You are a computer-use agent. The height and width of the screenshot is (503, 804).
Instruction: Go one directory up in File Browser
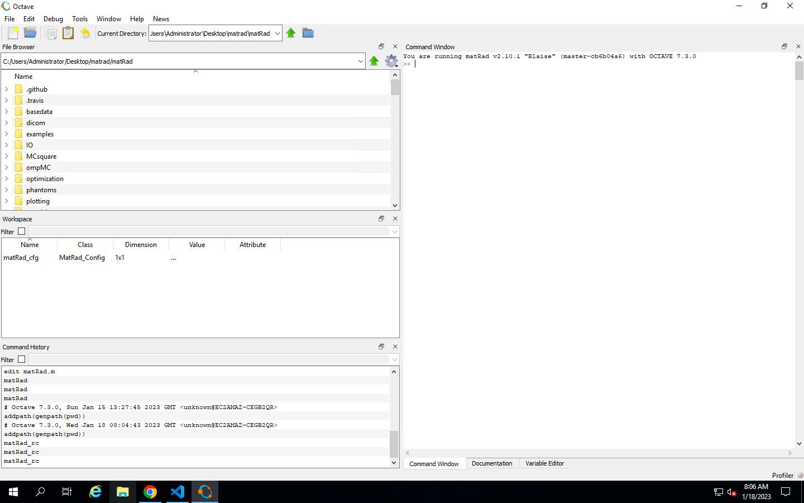coord(374,61)
